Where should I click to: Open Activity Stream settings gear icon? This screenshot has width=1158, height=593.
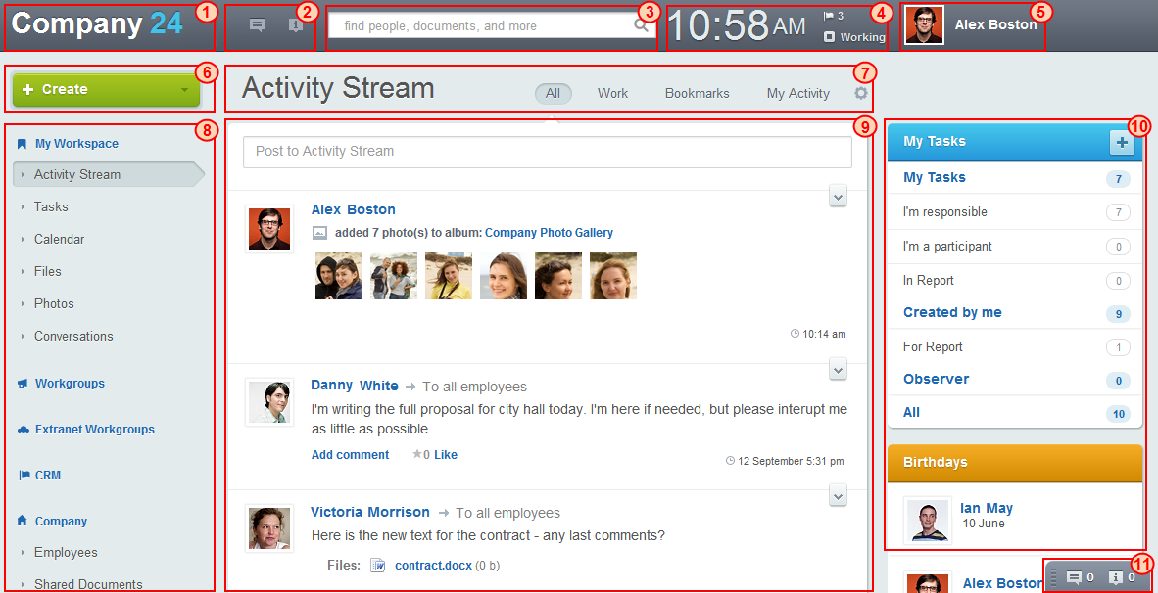(x=861, y=93)
